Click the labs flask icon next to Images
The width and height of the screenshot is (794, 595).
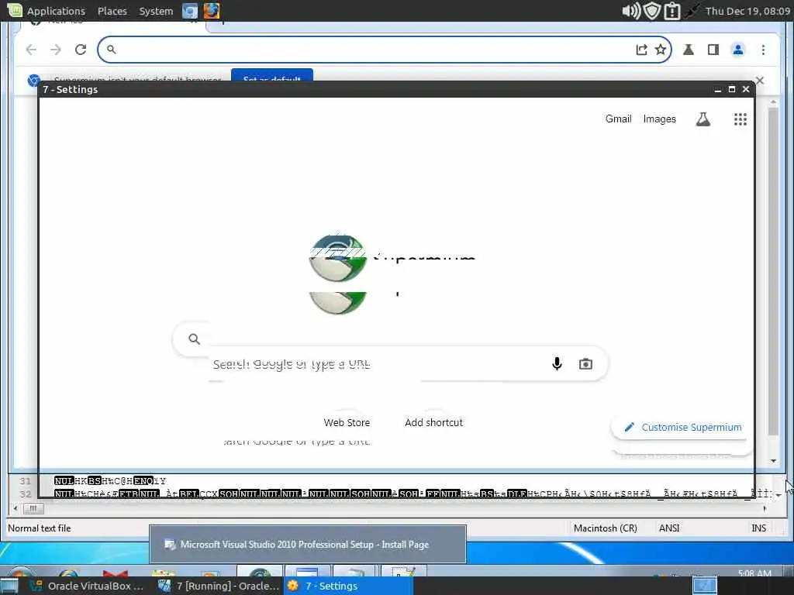703,119
